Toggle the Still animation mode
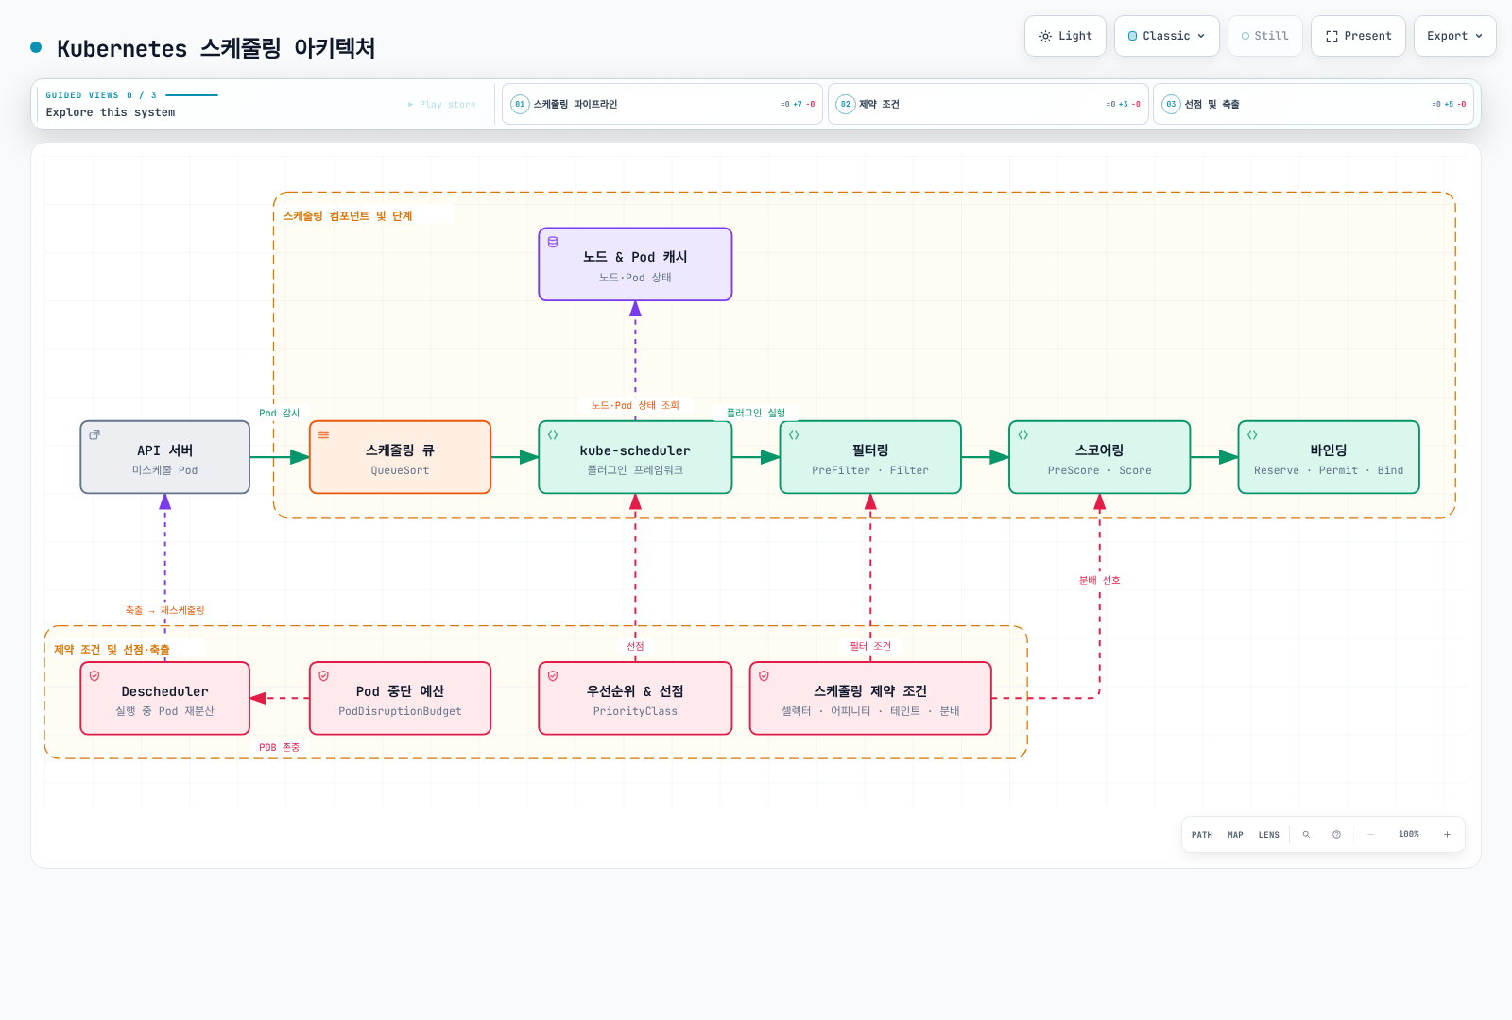This screenshot has width=1512, height=1020. pyautogui.click(x=1264, y=36)
